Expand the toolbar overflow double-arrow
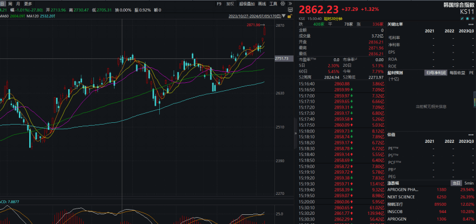Image resolution: width=476 pixels, height=224 pixels. tap(290, 3)
